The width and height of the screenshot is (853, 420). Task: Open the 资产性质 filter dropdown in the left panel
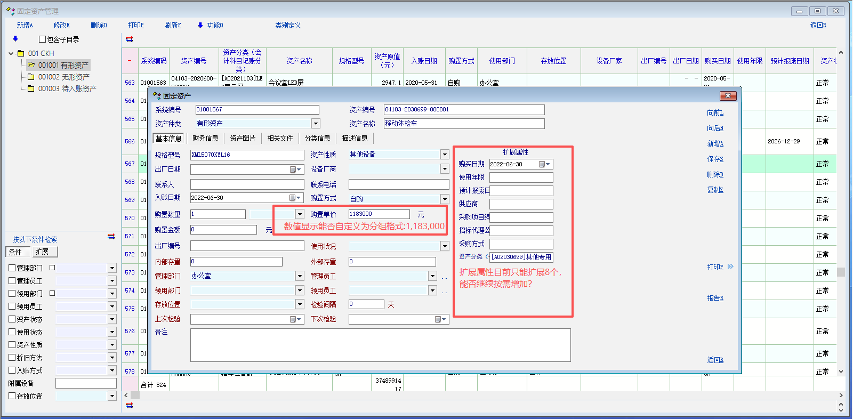(x=112, y=345)
